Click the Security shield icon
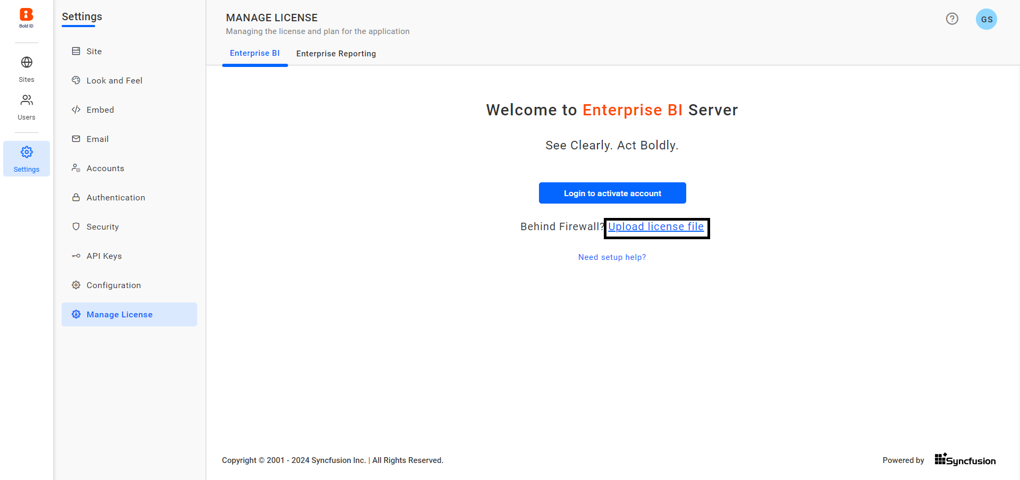 click(77, 226)
